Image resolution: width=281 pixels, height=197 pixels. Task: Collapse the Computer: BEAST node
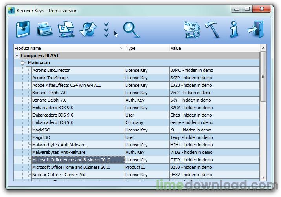(x=17, y=55)
